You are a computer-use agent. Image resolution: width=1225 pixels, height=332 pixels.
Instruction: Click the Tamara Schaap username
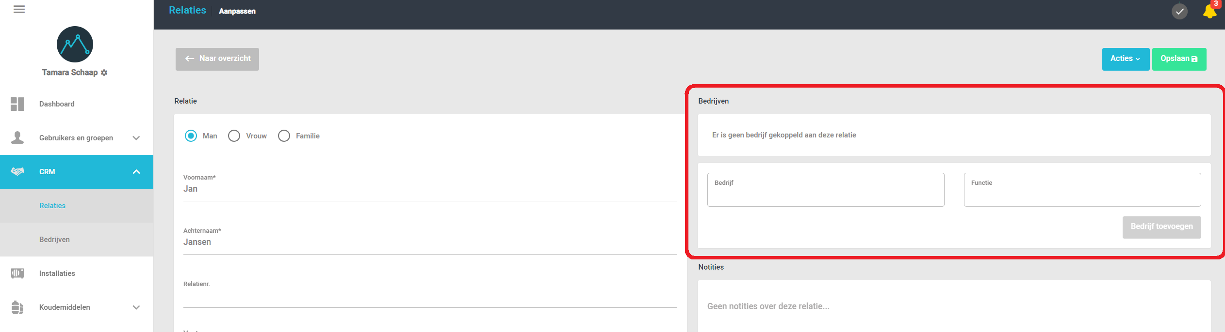pyautogui.click(x=70, y=73)
